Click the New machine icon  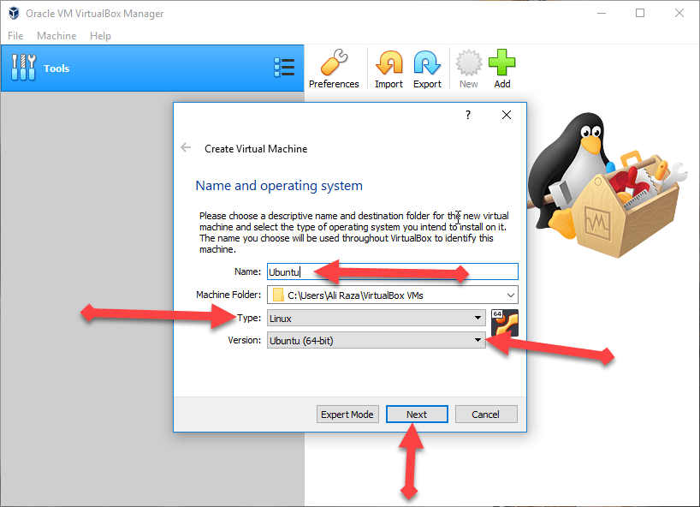pyautogui.click(x=468, y=63)
